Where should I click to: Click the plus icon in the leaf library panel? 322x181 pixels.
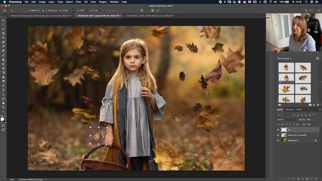pos(314,105)
